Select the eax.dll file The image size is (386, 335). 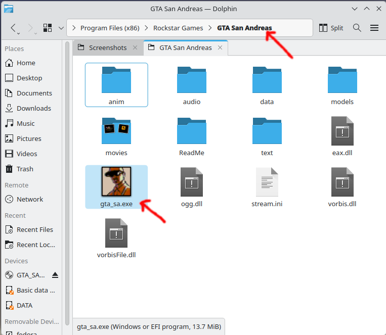pyautogui.click(x=342, y=136)
